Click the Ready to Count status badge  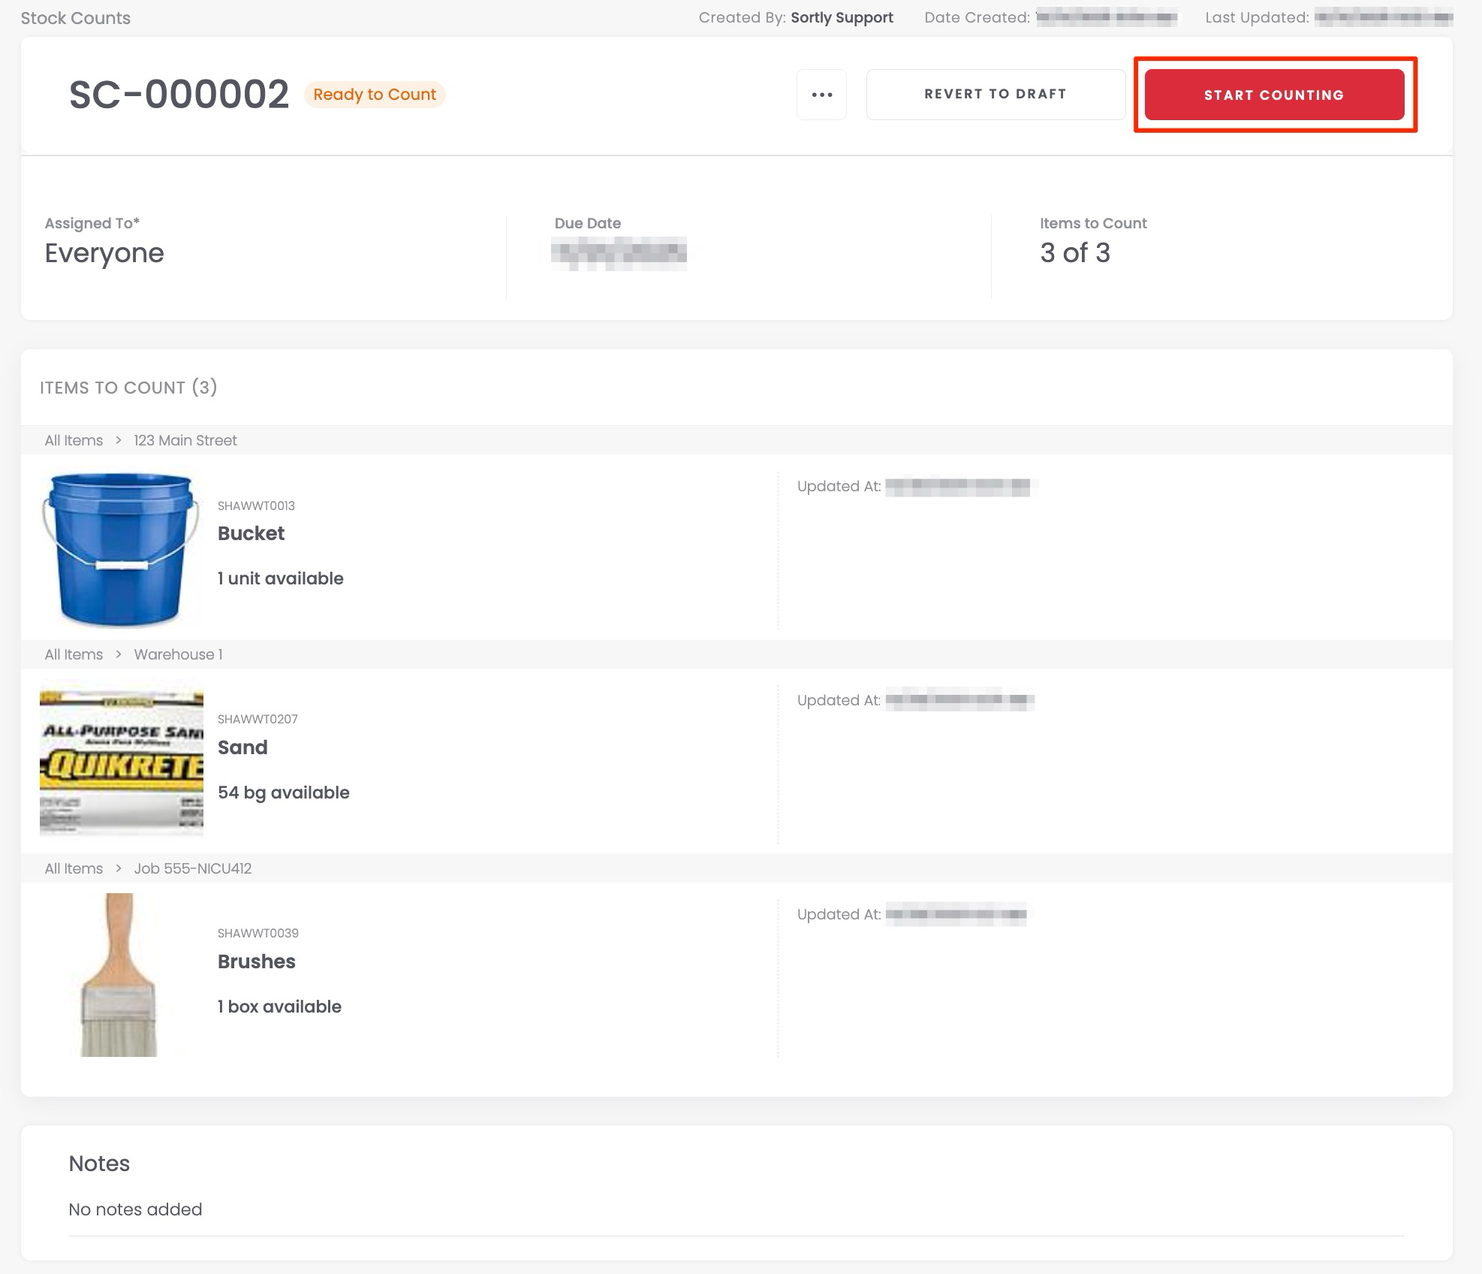374,95
